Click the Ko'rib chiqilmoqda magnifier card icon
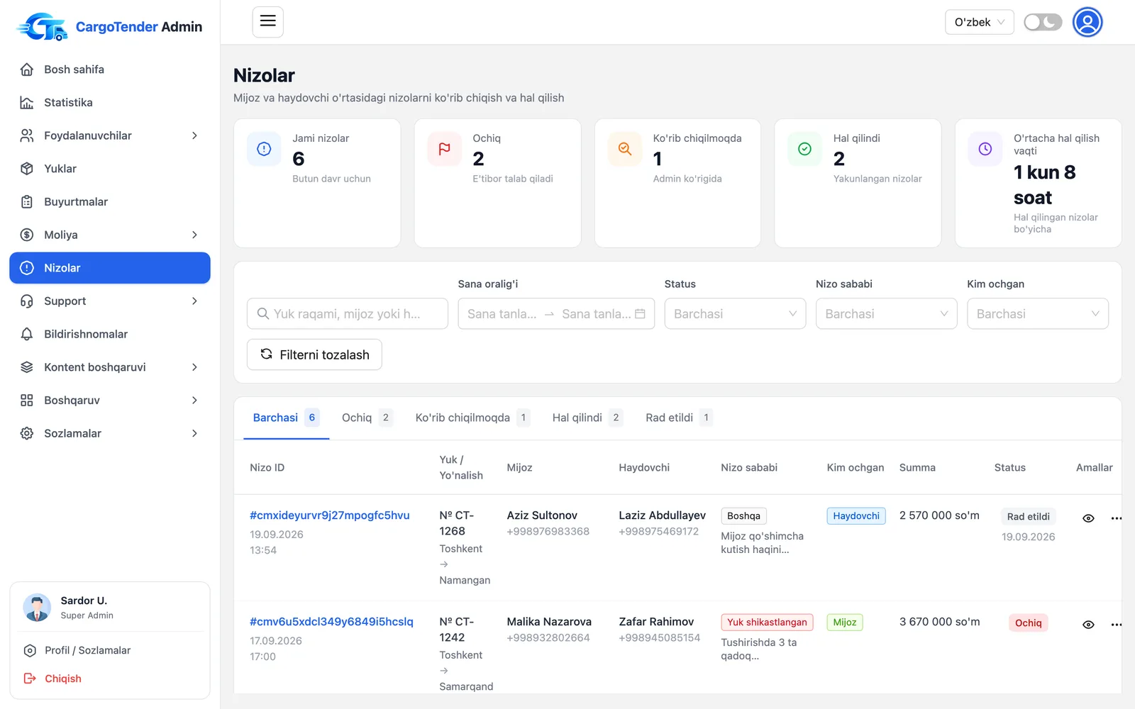Screen dimensions: 1135x709 coord(624,149)
